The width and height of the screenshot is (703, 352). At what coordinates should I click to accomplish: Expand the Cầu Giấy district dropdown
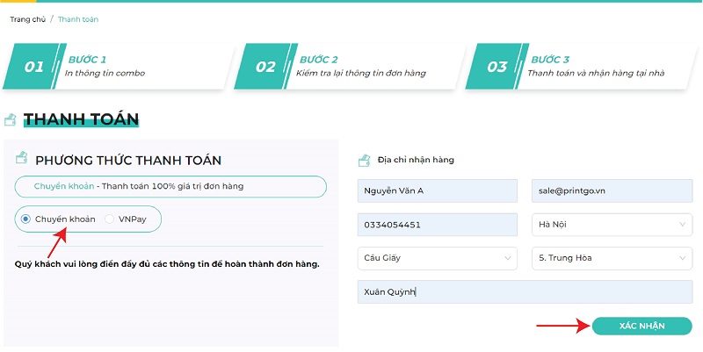pyautogui.click(x=437, y=258)
